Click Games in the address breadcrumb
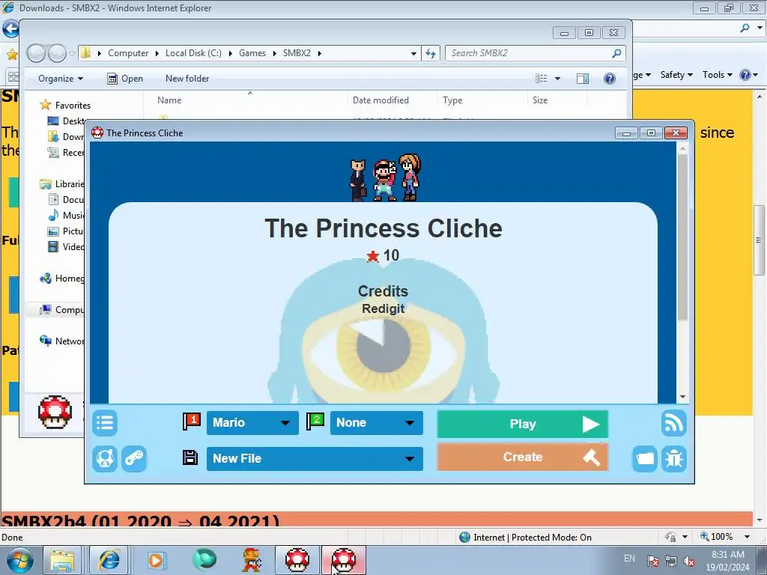This screenshot has height=575, width=767. [x=252, y=53]
